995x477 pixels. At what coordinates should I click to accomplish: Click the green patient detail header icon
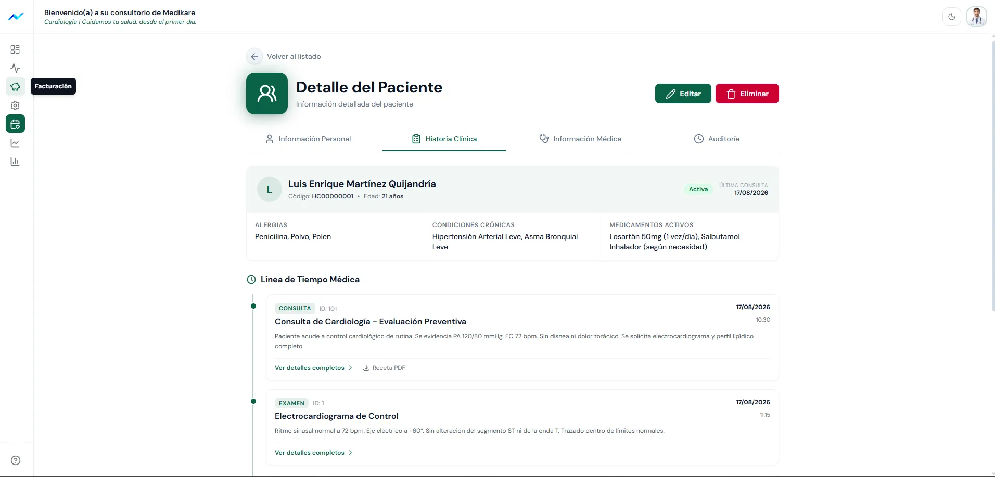pyautogui.click(x=267, y=94)
